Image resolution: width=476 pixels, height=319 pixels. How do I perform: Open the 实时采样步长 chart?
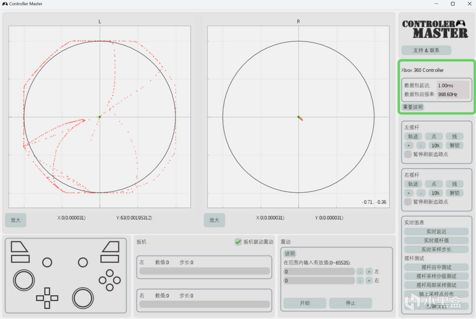(x=436, y=249)
